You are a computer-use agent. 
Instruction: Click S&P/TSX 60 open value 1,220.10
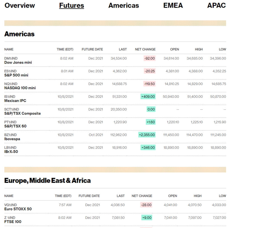tap(173, 122)
